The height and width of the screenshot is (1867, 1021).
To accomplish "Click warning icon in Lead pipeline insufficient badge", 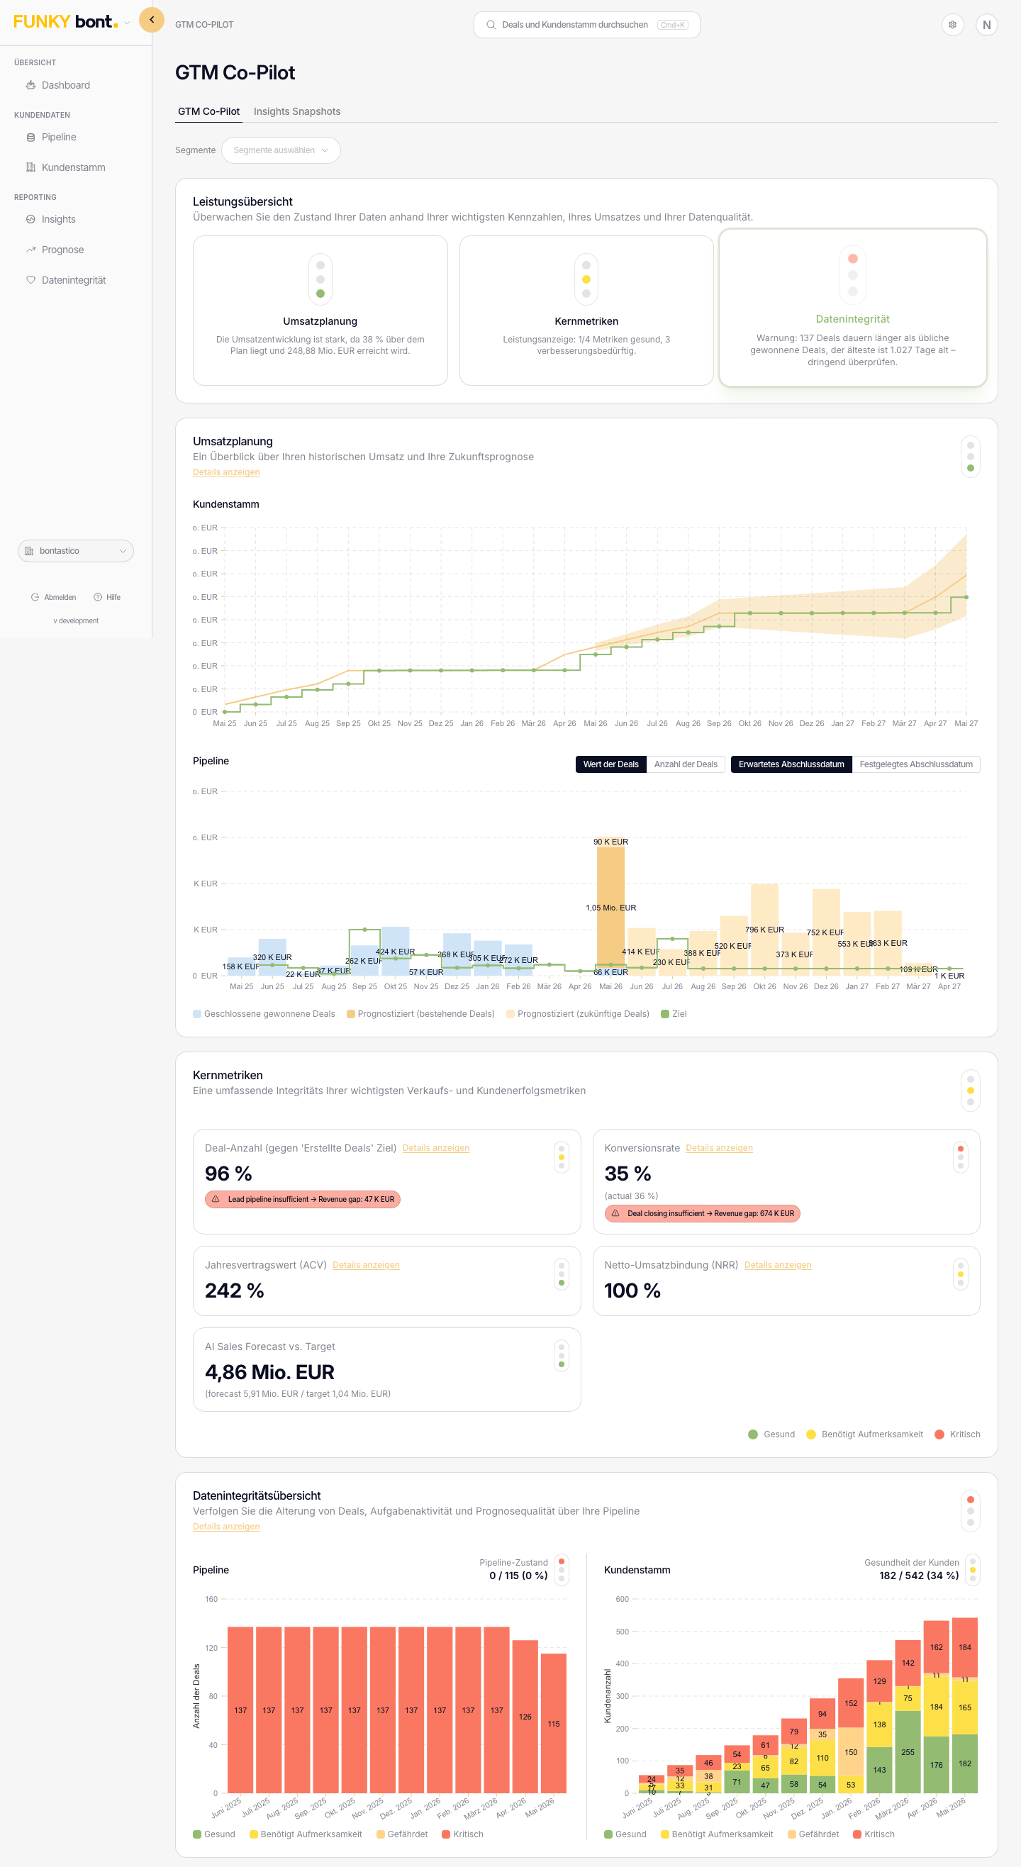I will point(216,1199).
